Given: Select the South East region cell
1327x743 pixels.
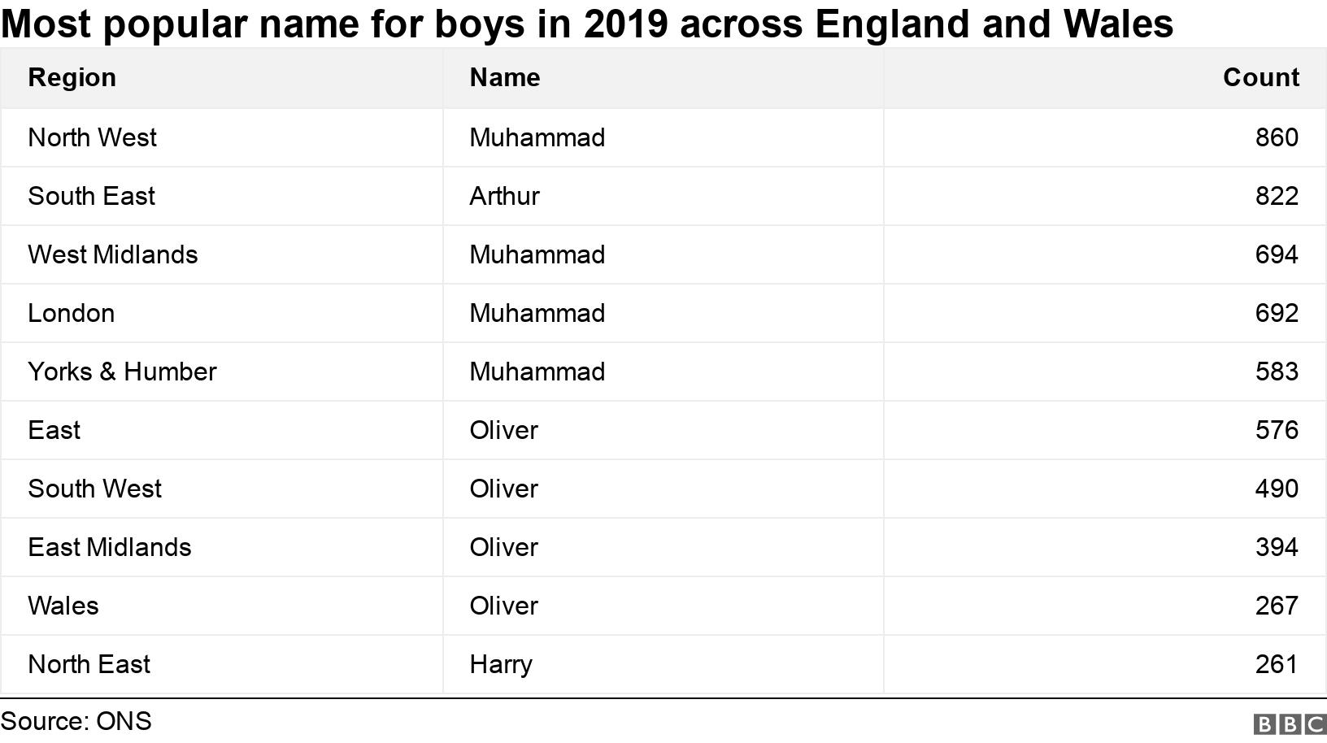Looking at the screenshot, I should click(x=91, y=196).
